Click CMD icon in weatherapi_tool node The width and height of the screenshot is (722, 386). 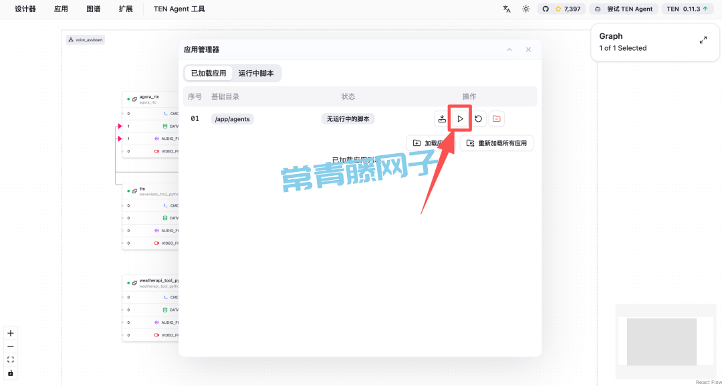tap(165, 298)
